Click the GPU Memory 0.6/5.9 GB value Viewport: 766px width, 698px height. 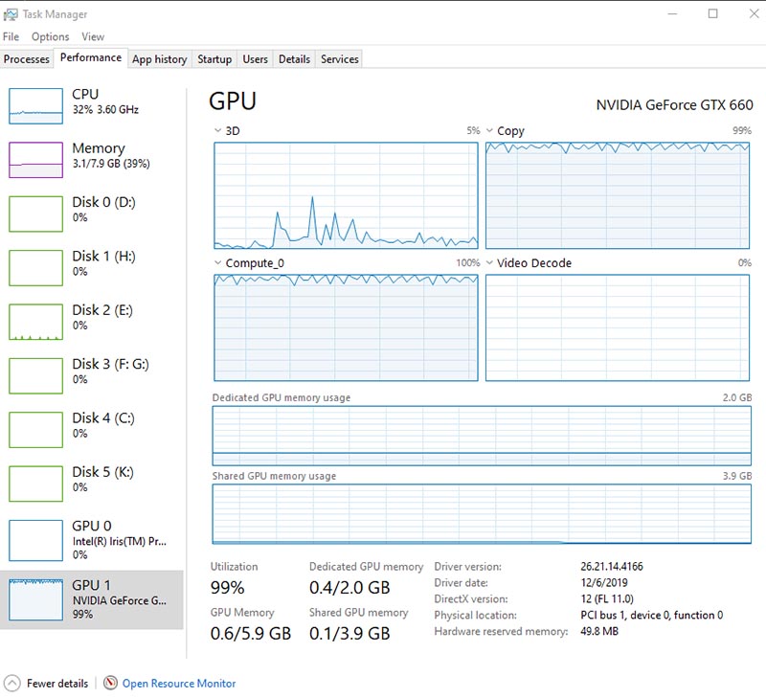point(251,633)
